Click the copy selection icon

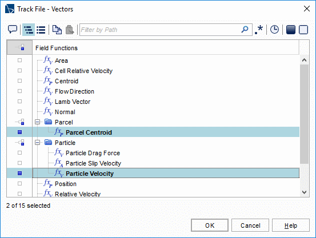coord(57,30)
